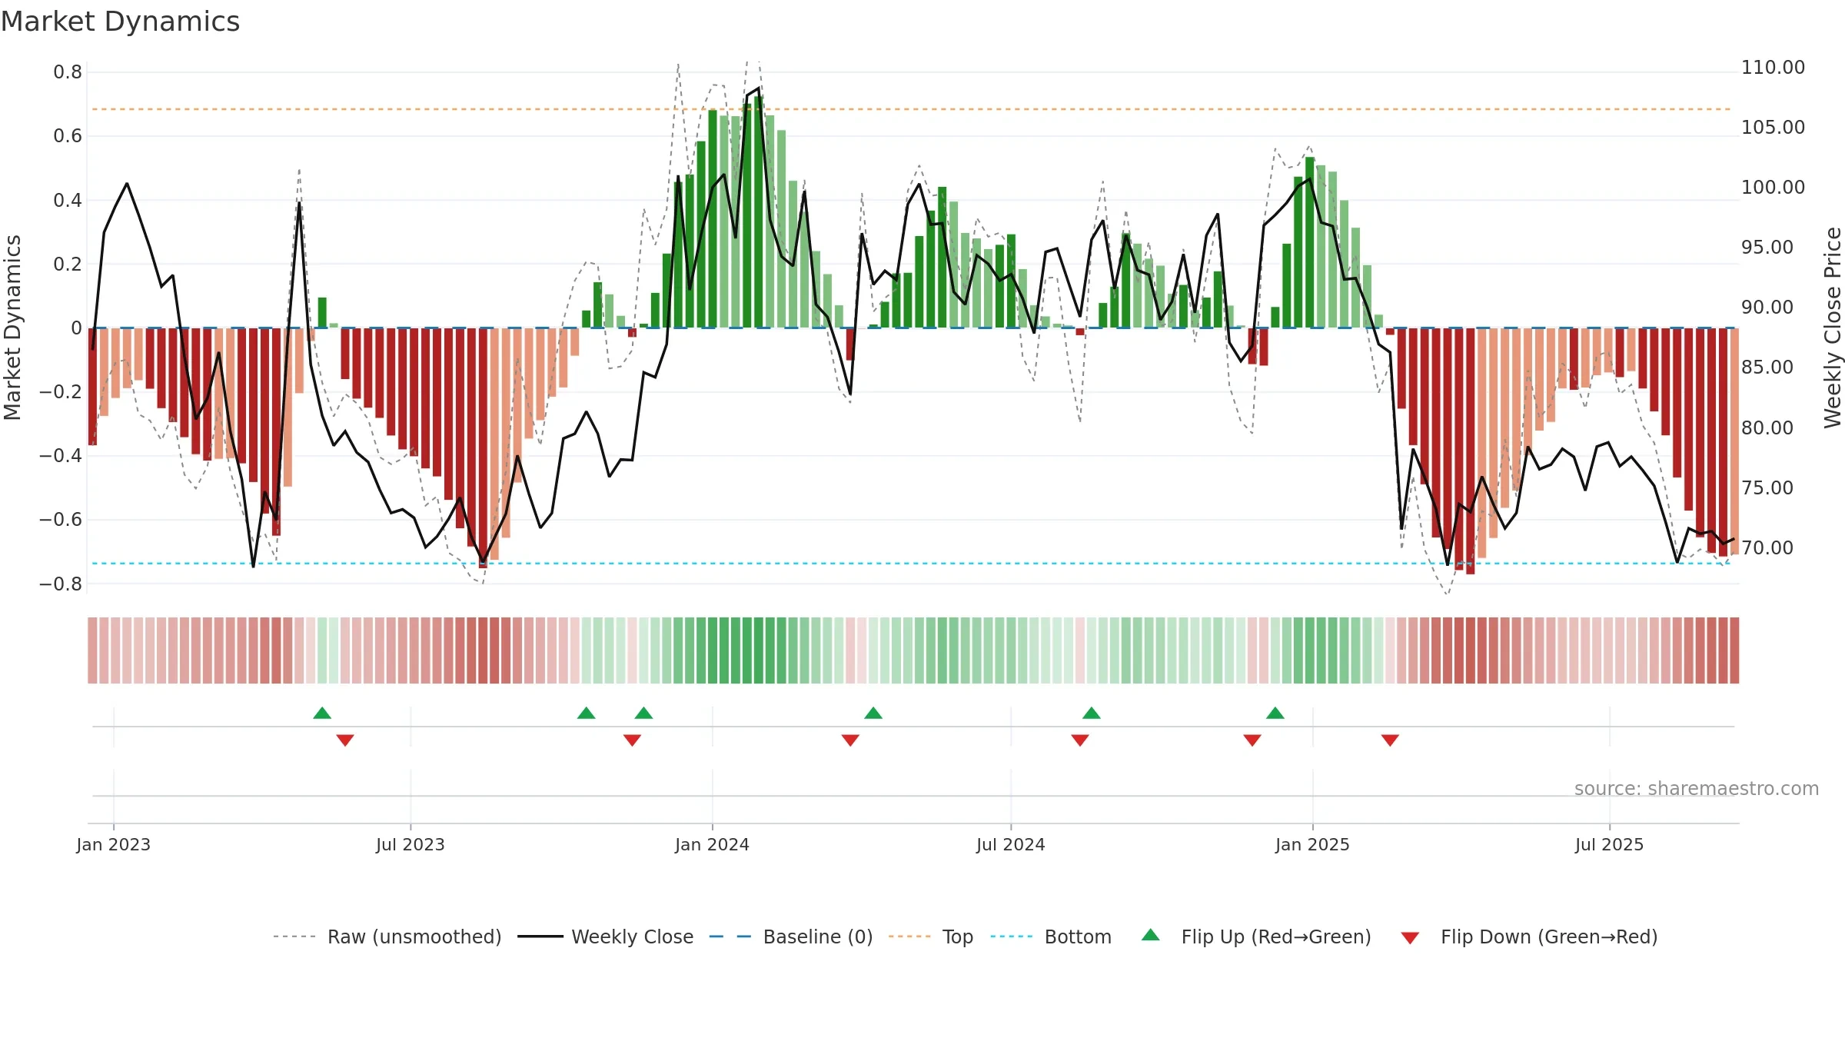Click the Jul 2023 x-axis label
This screenshot has width=1845, height=1038.
click(411, 844)
